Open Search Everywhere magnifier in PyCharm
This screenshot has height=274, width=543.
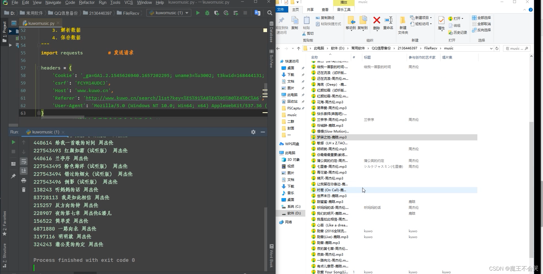pos(270,13)
